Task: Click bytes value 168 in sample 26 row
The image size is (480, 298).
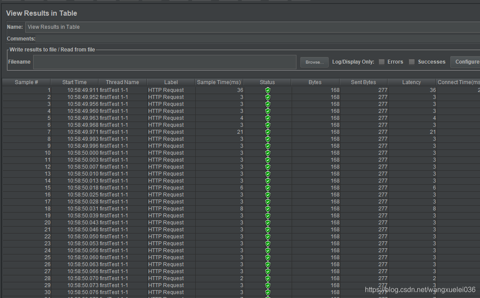Action: (x=335, y=264)
